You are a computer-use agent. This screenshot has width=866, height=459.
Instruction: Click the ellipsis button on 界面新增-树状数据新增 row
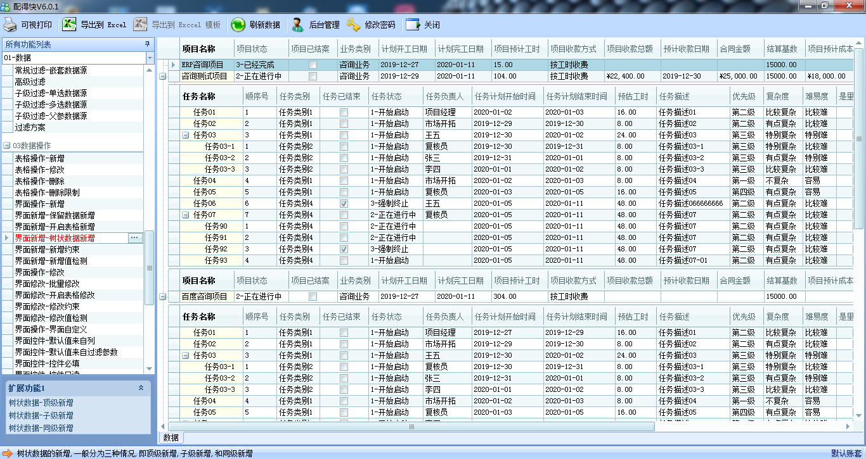[134, 238]
